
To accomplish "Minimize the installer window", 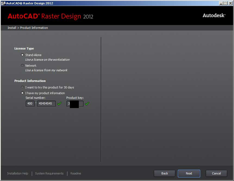I will click(221, 3).
